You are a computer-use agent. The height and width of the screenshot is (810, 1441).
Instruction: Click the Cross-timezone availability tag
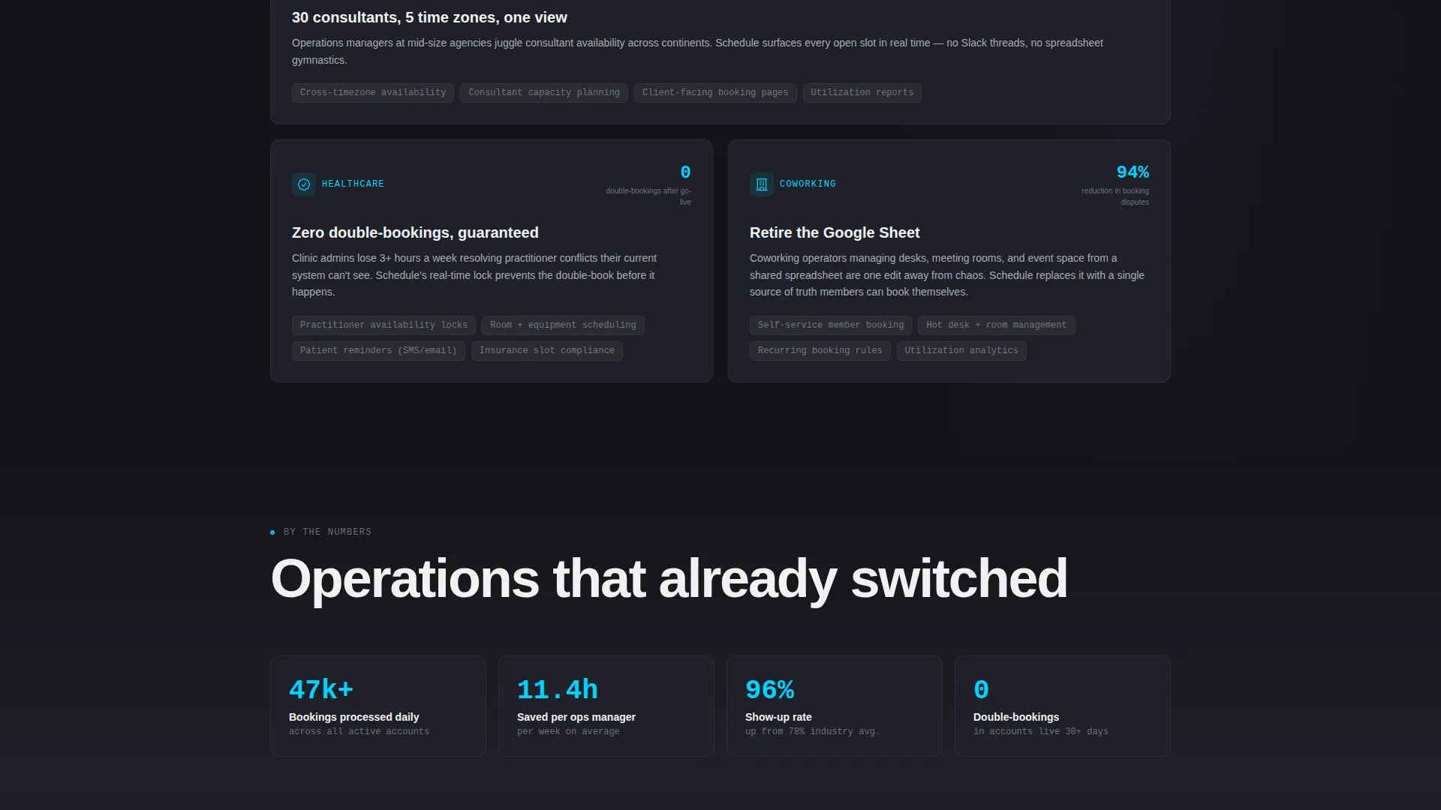(x=373, y=93)
